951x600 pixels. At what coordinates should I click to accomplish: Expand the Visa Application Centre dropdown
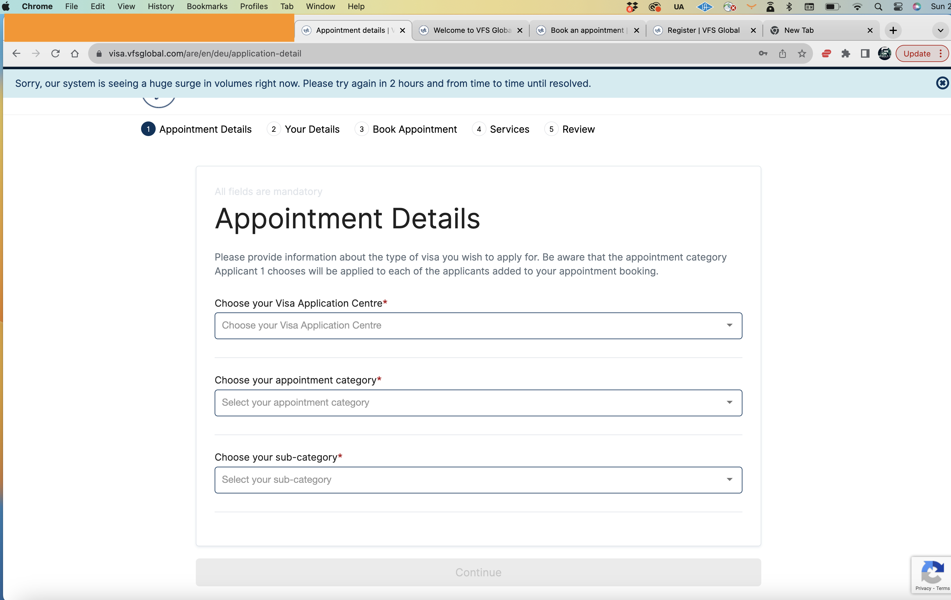tap(478, 325)
